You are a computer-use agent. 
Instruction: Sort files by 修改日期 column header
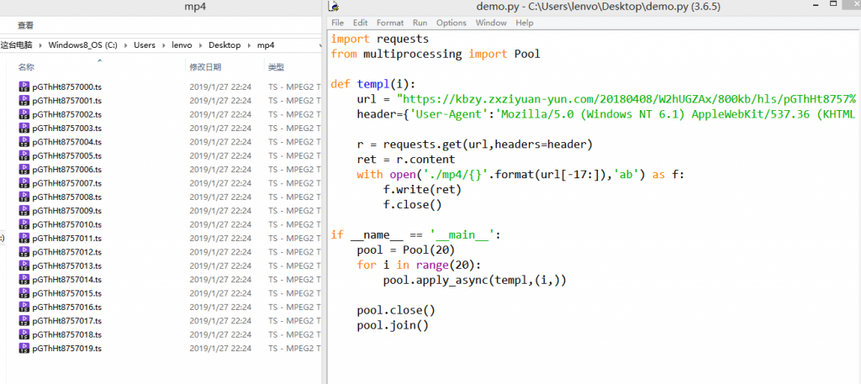205,67
